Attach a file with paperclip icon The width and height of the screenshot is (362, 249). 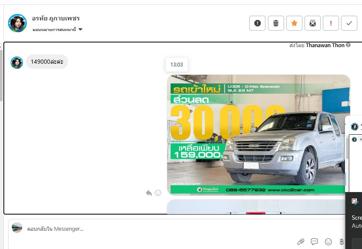pyautogui.click(x=301, y=242)
